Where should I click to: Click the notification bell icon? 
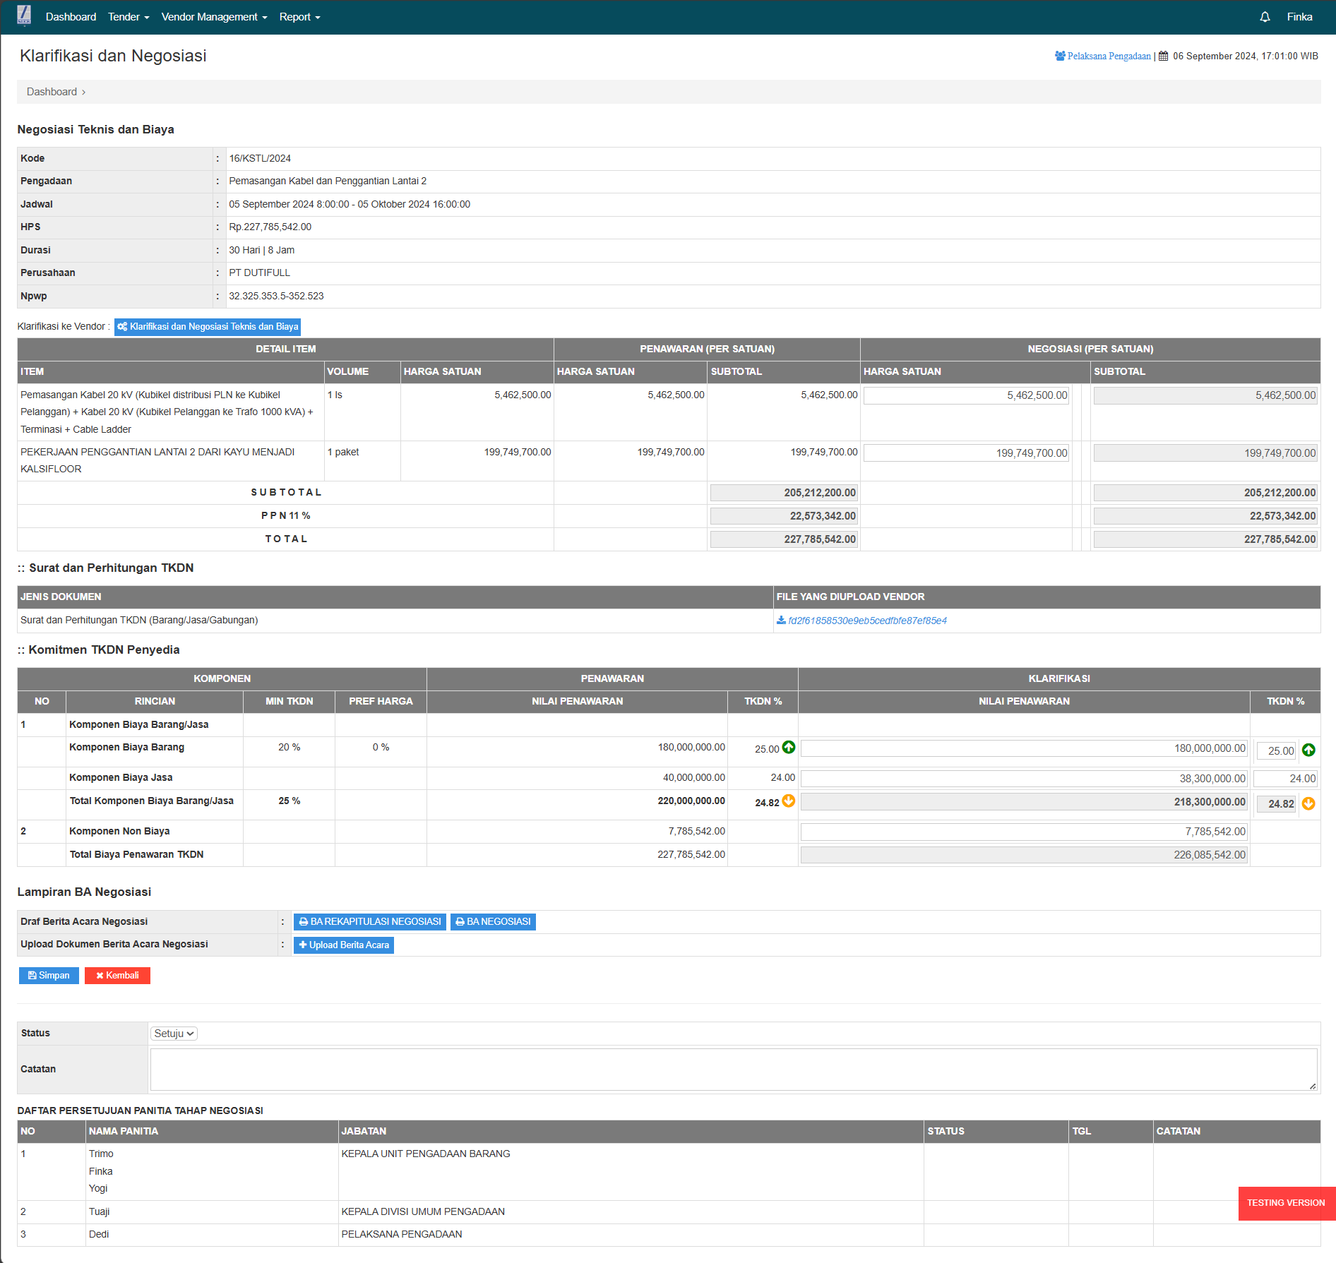(1265, 17)
